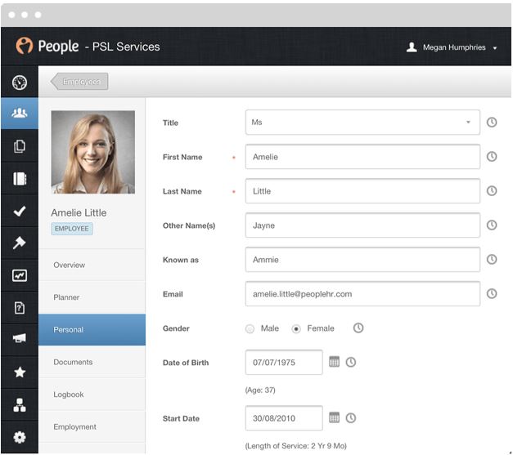
Task: Open the Documents tab
Action: pyautogui.click(x=73, y=362)
